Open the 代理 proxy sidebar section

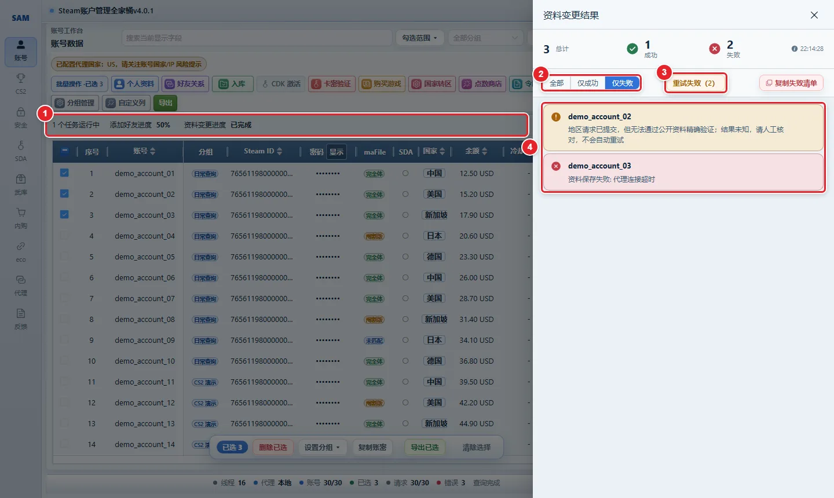click(21, 285)
